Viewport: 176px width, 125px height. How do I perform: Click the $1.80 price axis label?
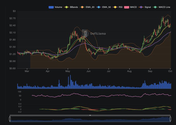[13, 40]
